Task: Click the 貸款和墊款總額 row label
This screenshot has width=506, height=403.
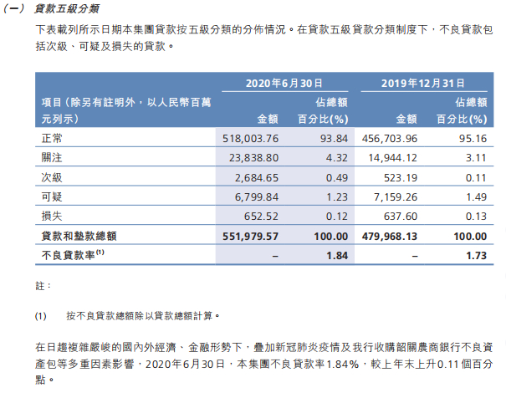Action: pyautogui.click(x=79, y=236)
